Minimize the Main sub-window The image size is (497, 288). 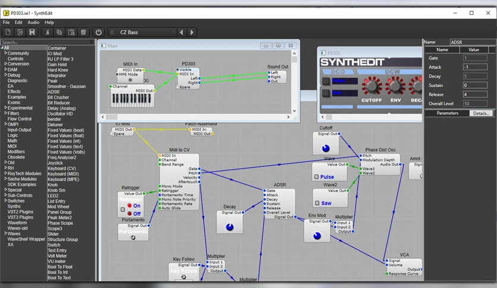click(x=266, y=46)
